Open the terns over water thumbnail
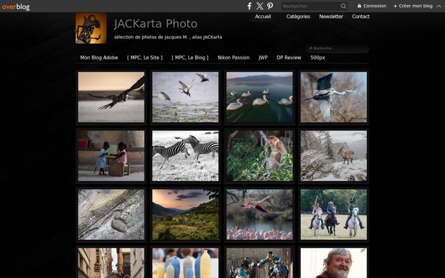This screenshot has height=278, width=445. pos(185,97)
